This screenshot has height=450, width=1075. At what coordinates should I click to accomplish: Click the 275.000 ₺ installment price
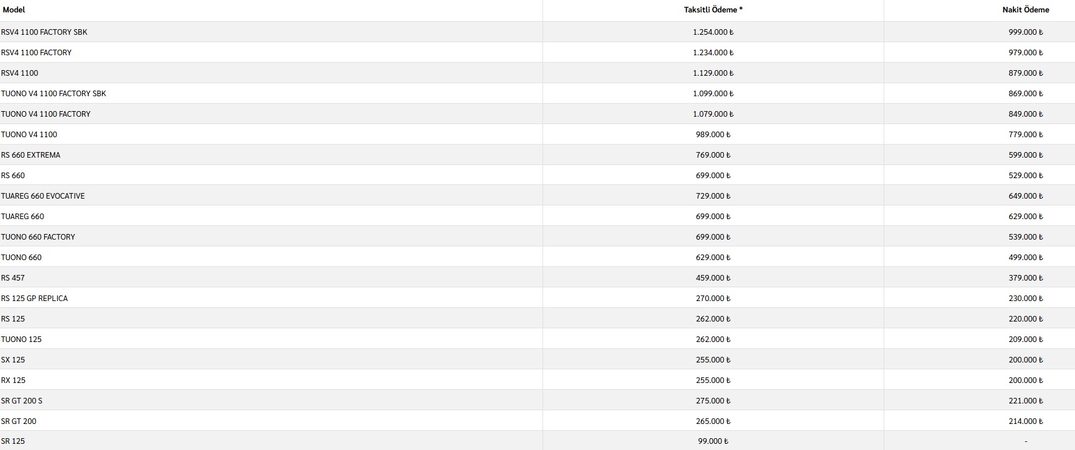[713, 401]
